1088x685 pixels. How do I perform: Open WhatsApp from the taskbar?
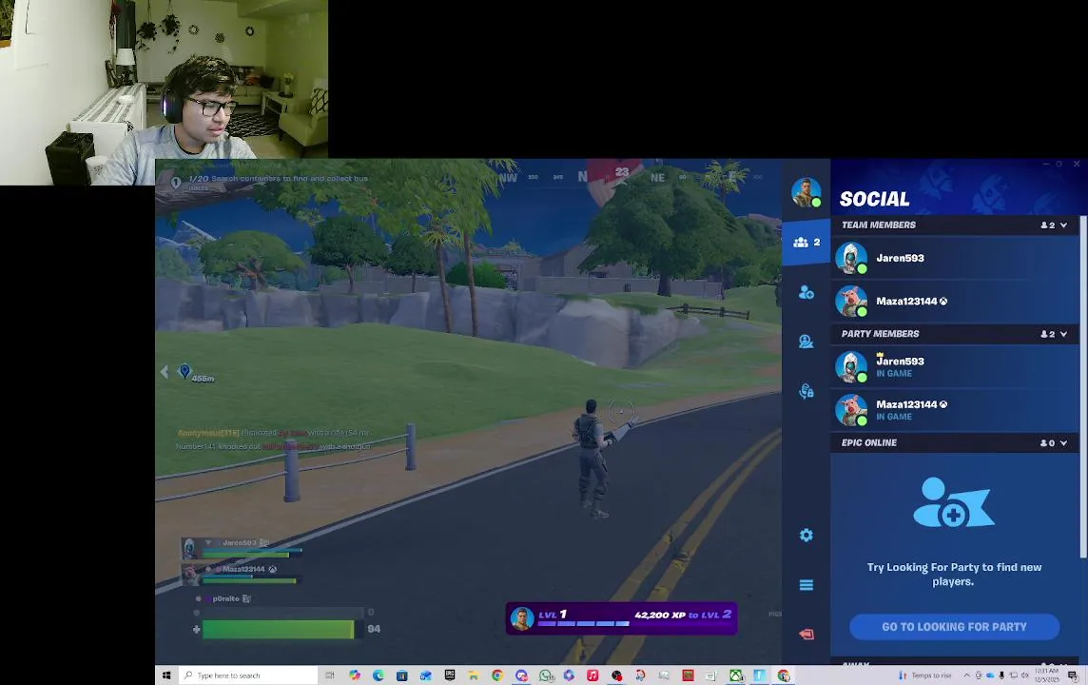[545, 675]
